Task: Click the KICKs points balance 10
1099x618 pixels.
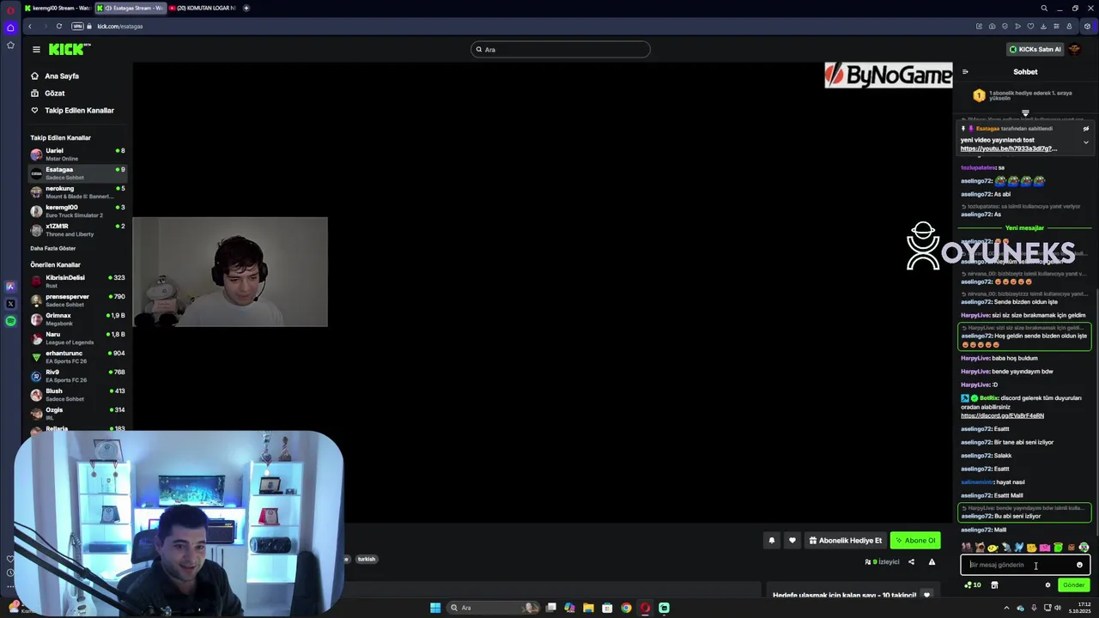Action: pyautogui.click(x=972, y=585)
